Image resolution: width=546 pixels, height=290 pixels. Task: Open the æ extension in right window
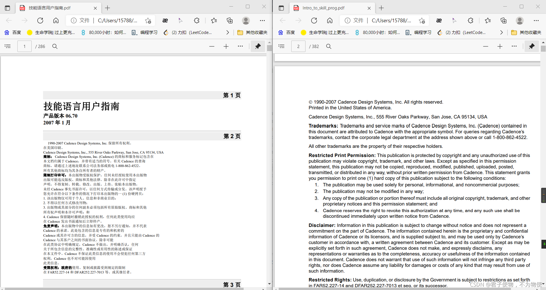(439, 21)
